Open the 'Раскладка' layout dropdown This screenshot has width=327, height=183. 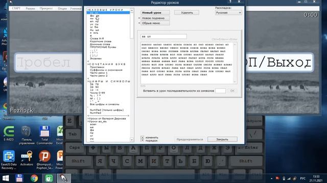point(228,13)
